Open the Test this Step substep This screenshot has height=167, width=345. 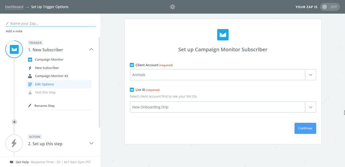[45, 92]
